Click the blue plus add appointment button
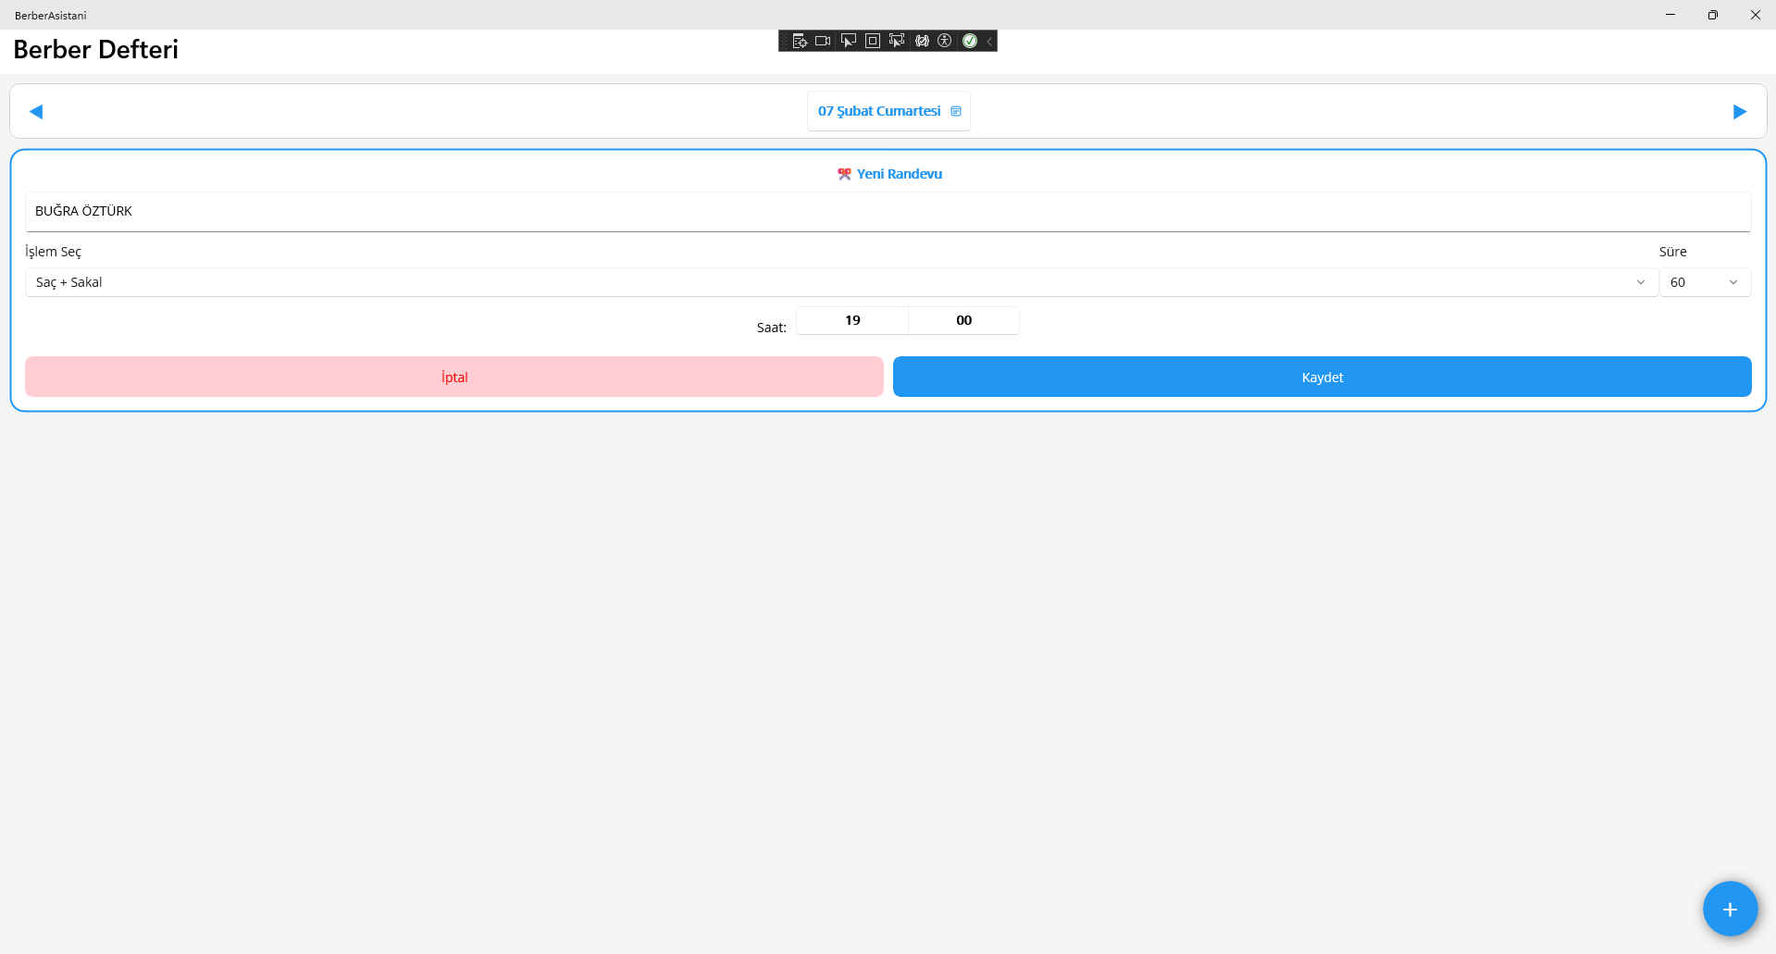This screenshot has height=954, width=1776. pos(1729,909)
